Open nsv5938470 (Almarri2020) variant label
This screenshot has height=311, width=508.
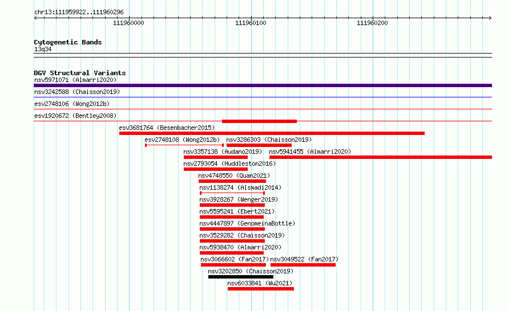click(x=240, y=247)
